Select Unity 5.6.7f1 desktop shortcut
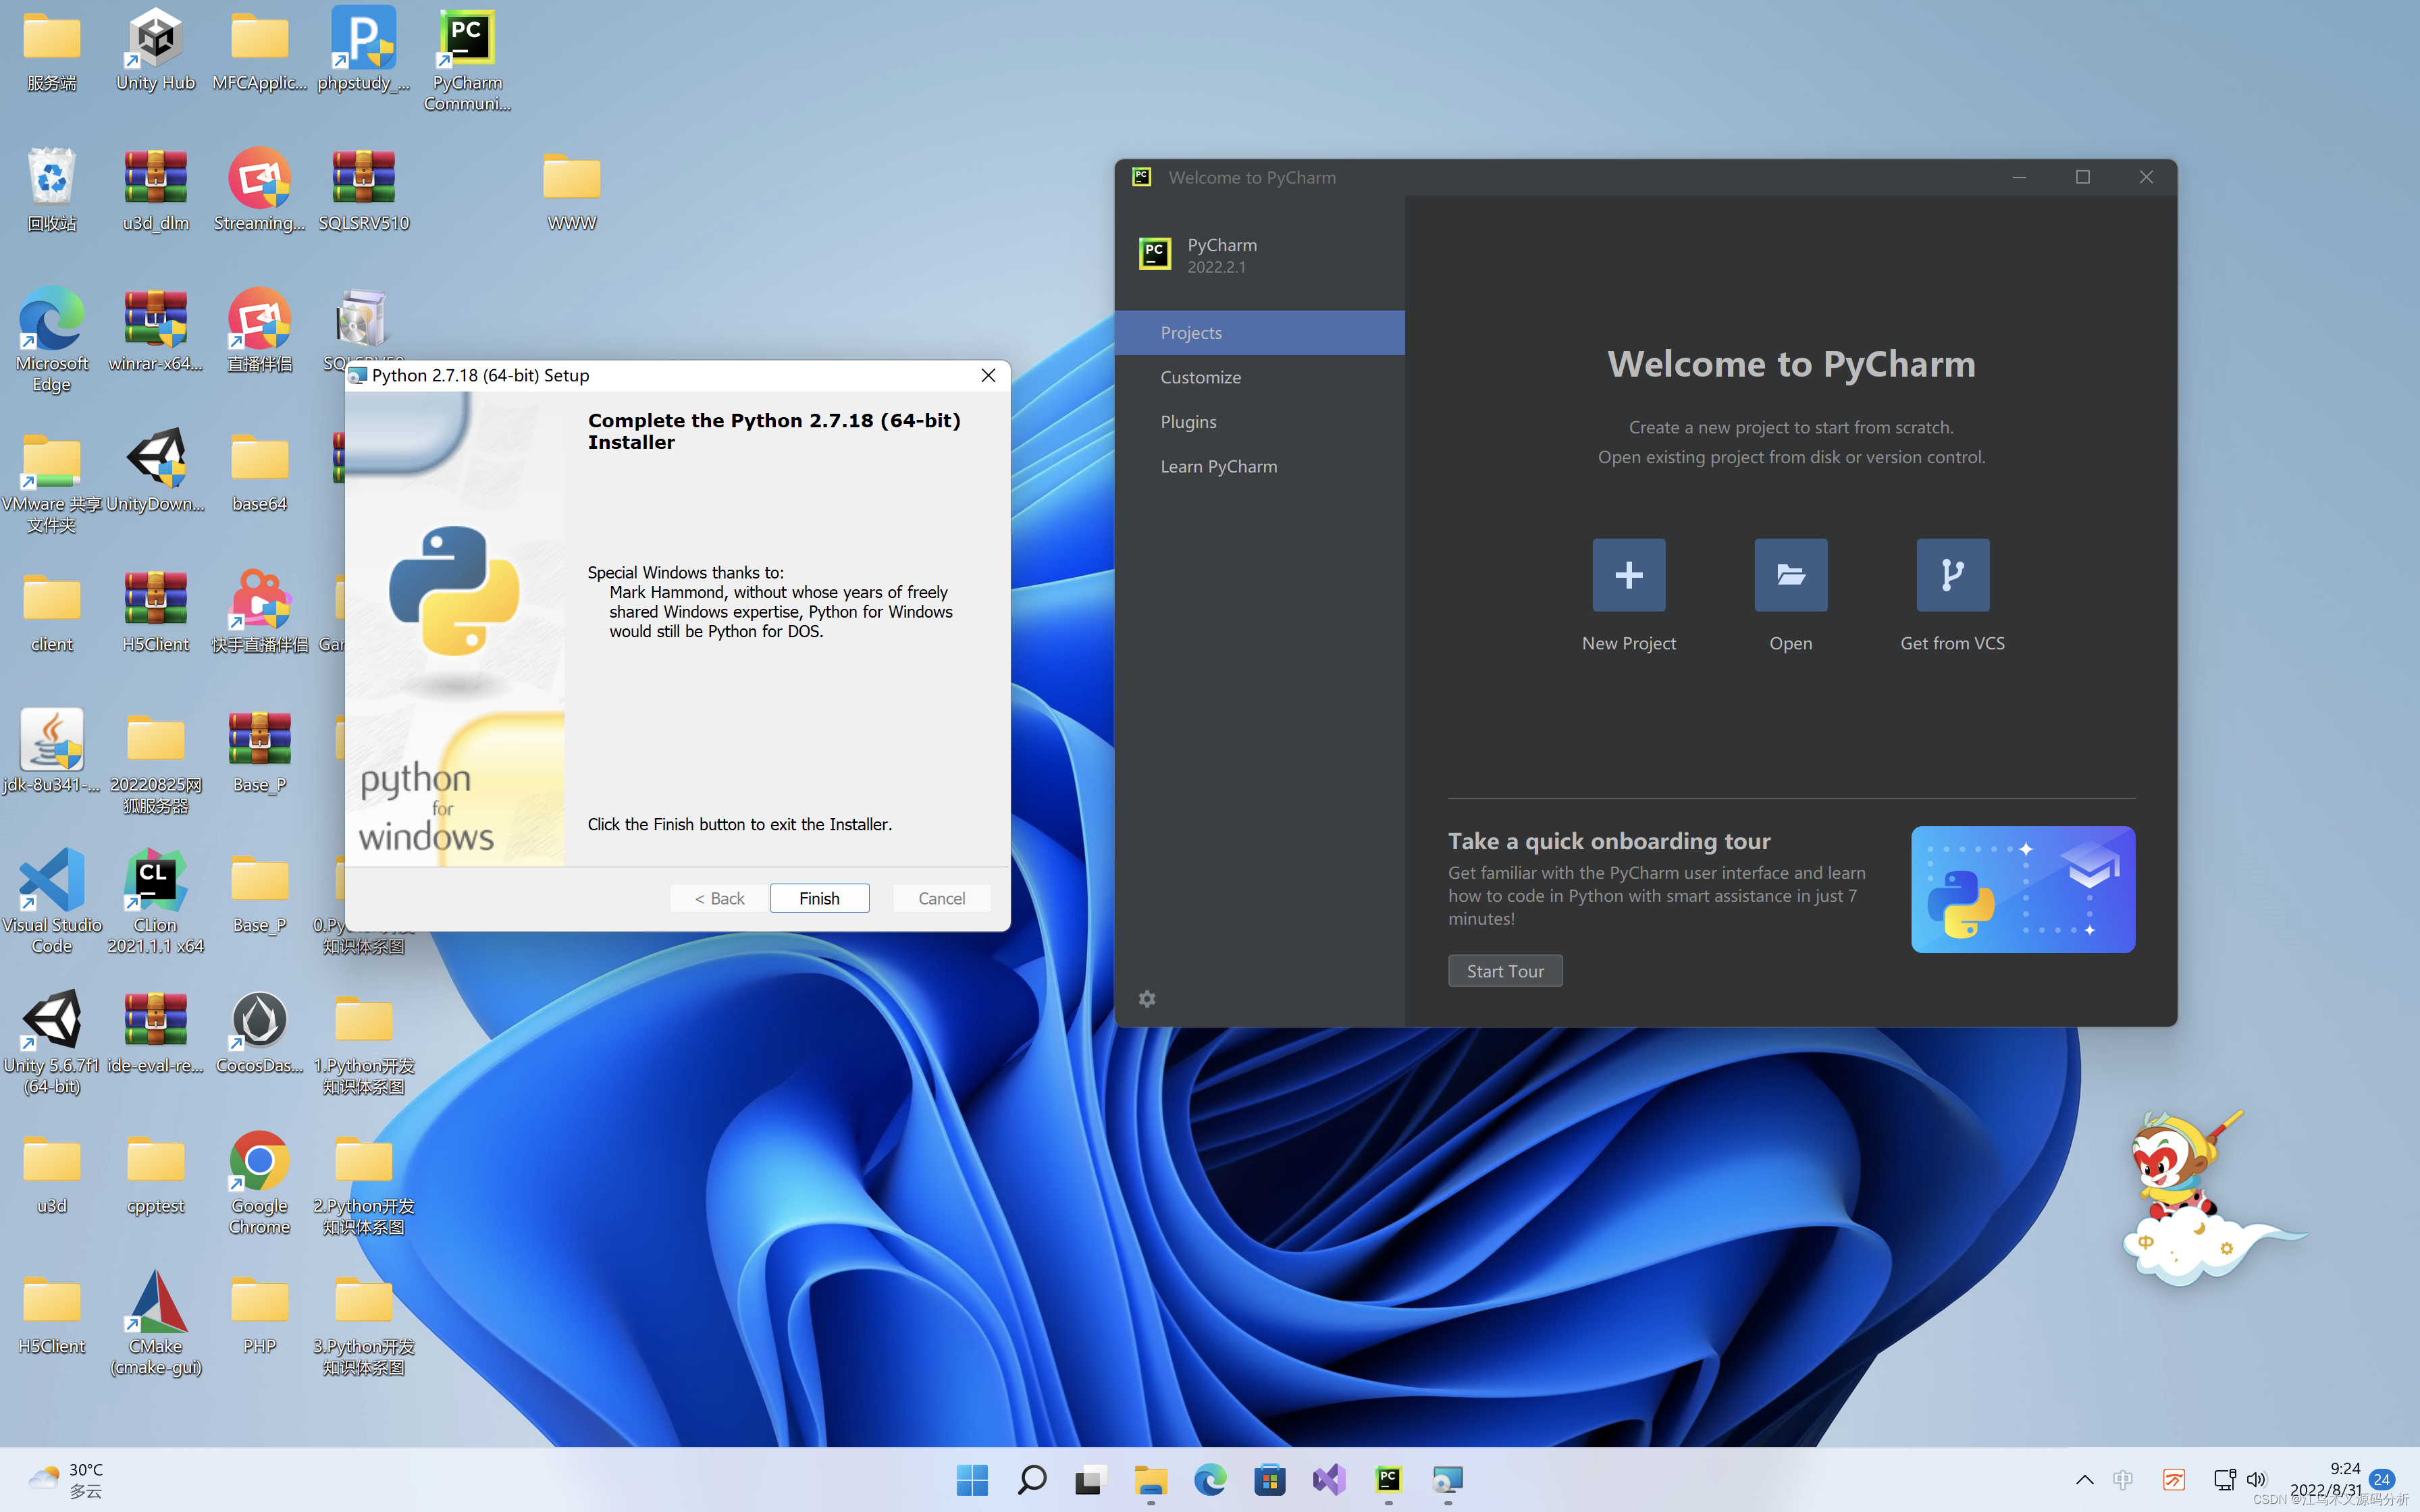This screenshot has height=1512, width=2420. click(51, 1042)
